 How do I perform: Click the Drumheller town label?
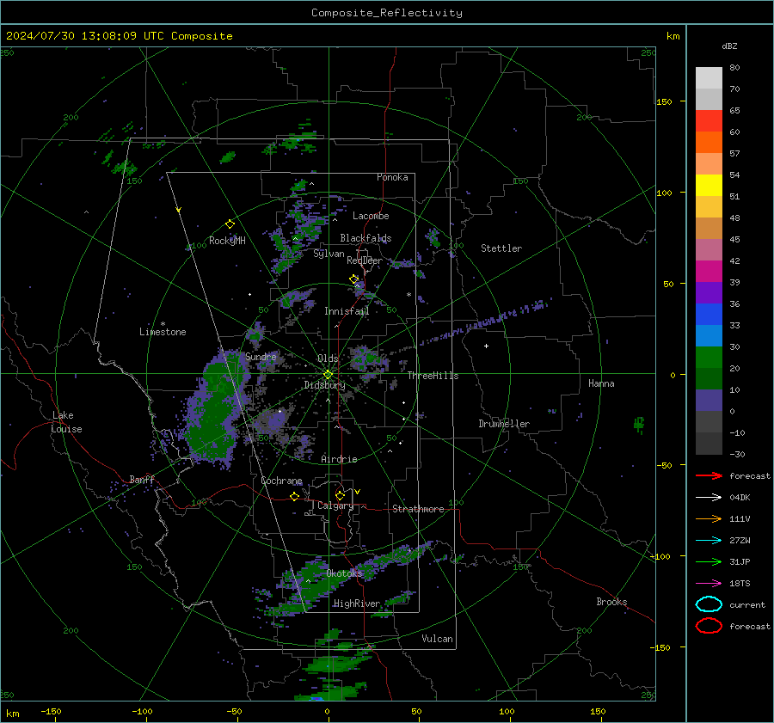point(504,424)
